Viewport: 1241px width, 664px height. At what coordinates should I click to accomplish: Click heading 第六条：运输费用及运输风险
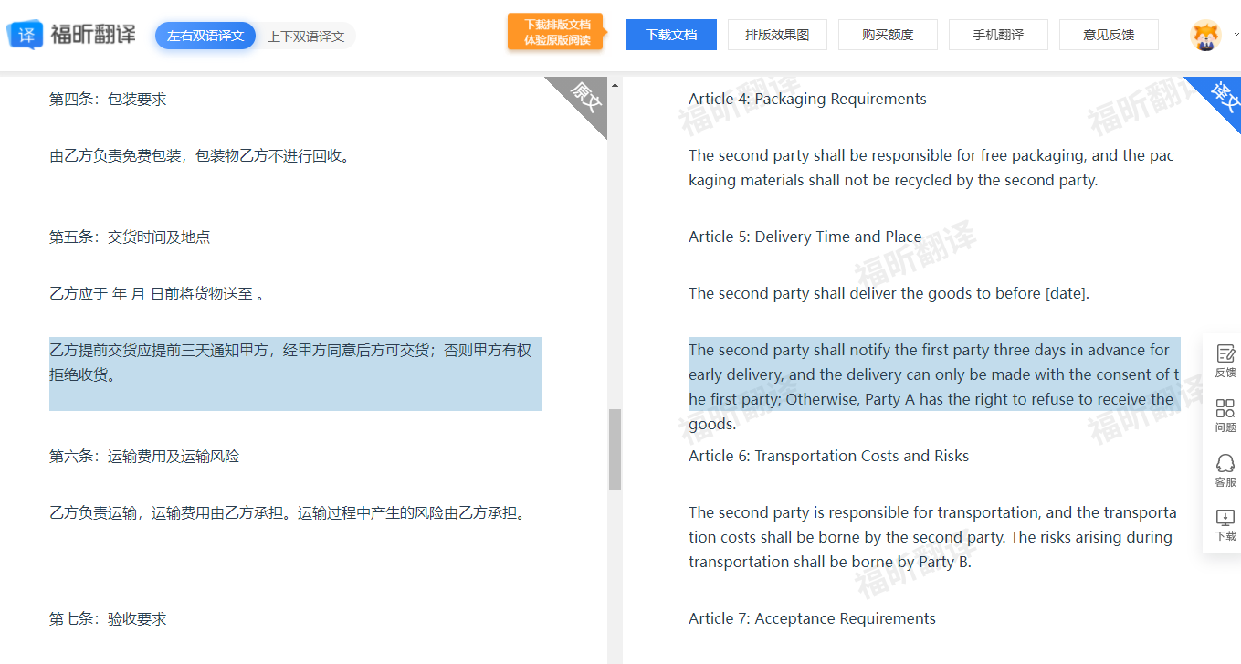click(x=144, y=457)
